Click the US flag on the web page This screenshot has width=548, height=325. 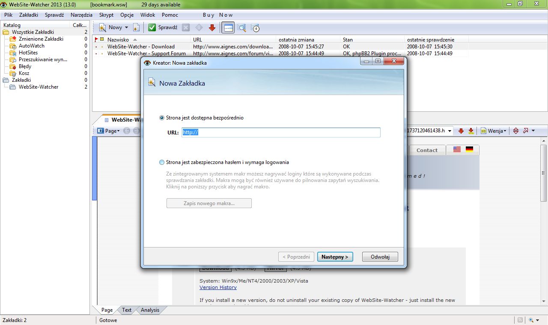tap(457, 149)
